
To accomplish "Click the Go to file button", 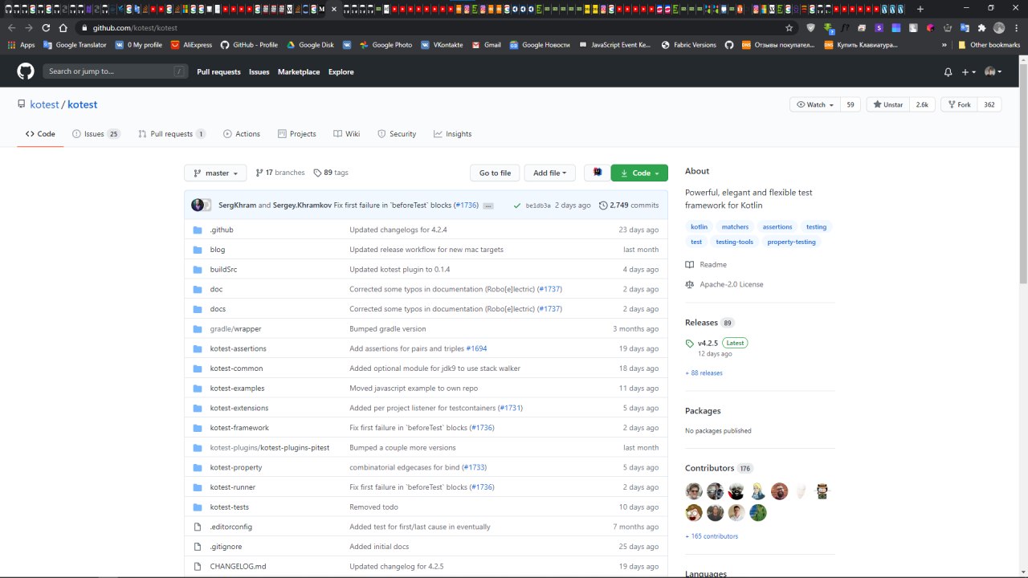I will (495, 173).
